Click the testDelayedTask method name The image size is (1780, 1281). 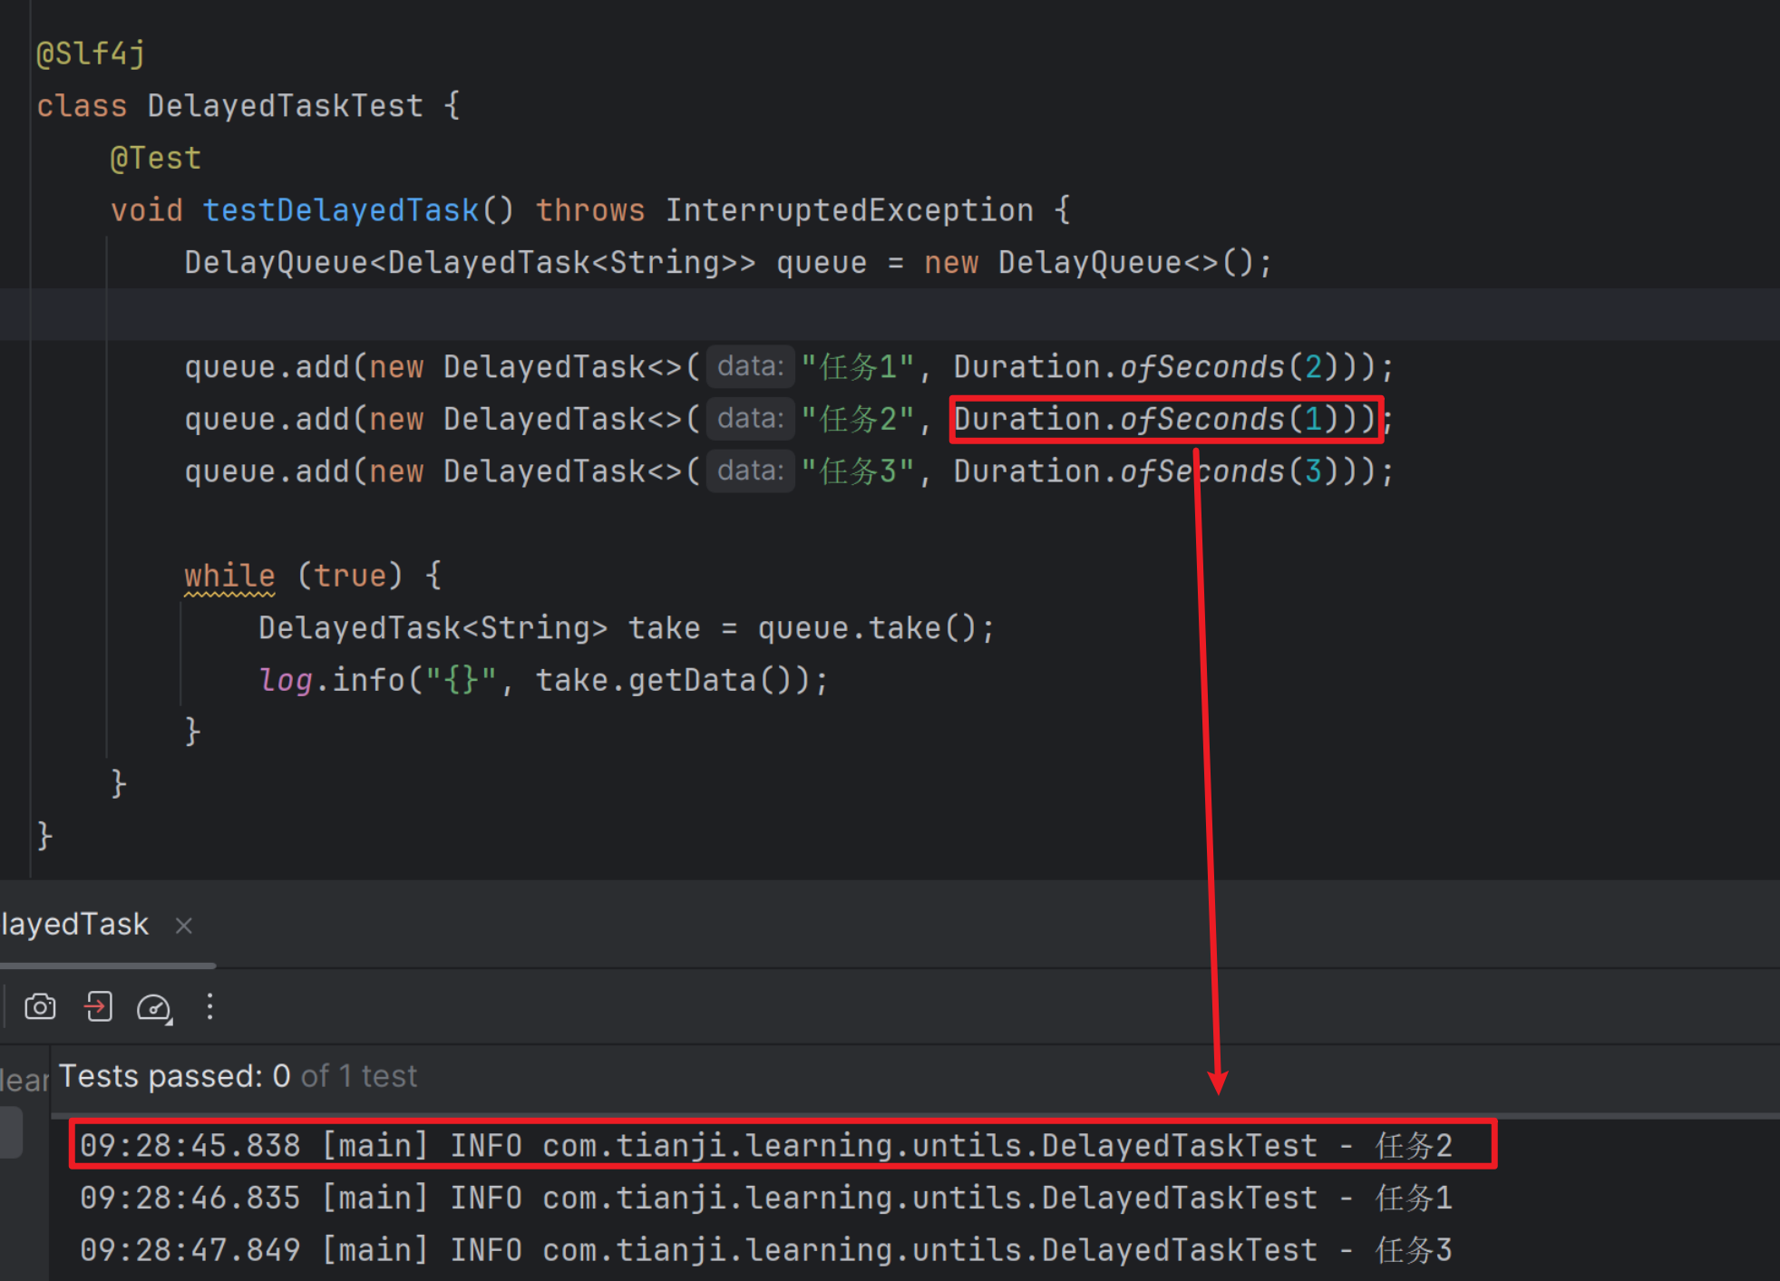click(340, 210)
